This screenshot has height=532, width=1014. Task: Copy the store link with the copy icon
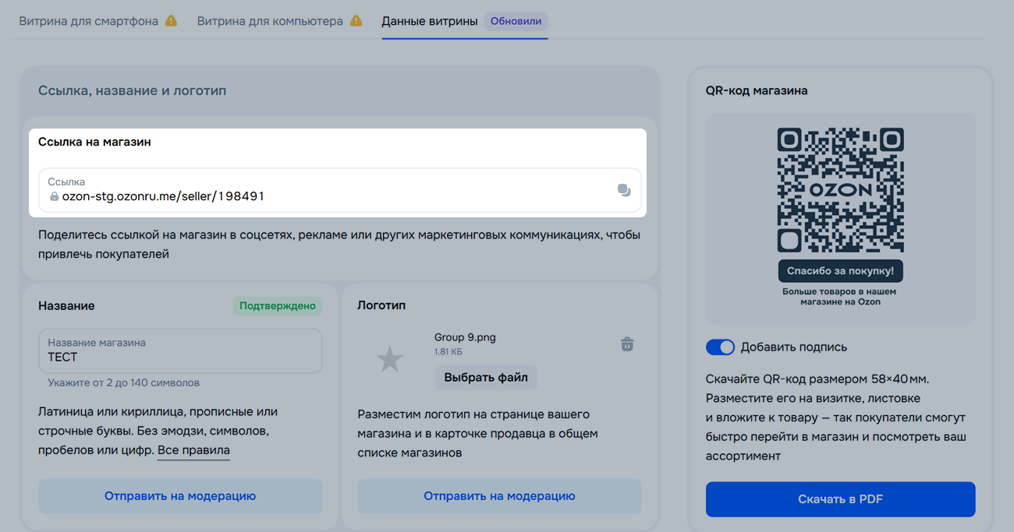[x=623, y=190]
